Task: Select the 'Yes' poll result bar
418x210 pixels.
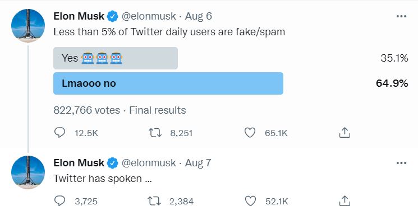Action: click(116, 58)
